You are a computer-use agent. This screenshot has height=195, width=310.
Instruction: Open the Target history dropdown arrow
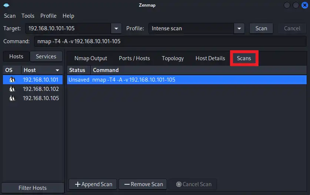click(116, 28)
